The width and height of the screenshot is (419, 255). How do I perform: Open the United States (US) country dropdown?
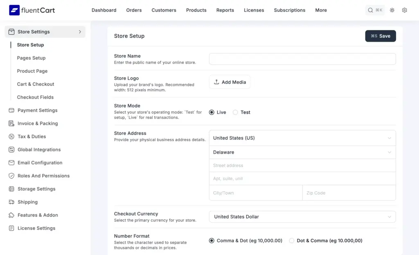[x=302, y=138]
